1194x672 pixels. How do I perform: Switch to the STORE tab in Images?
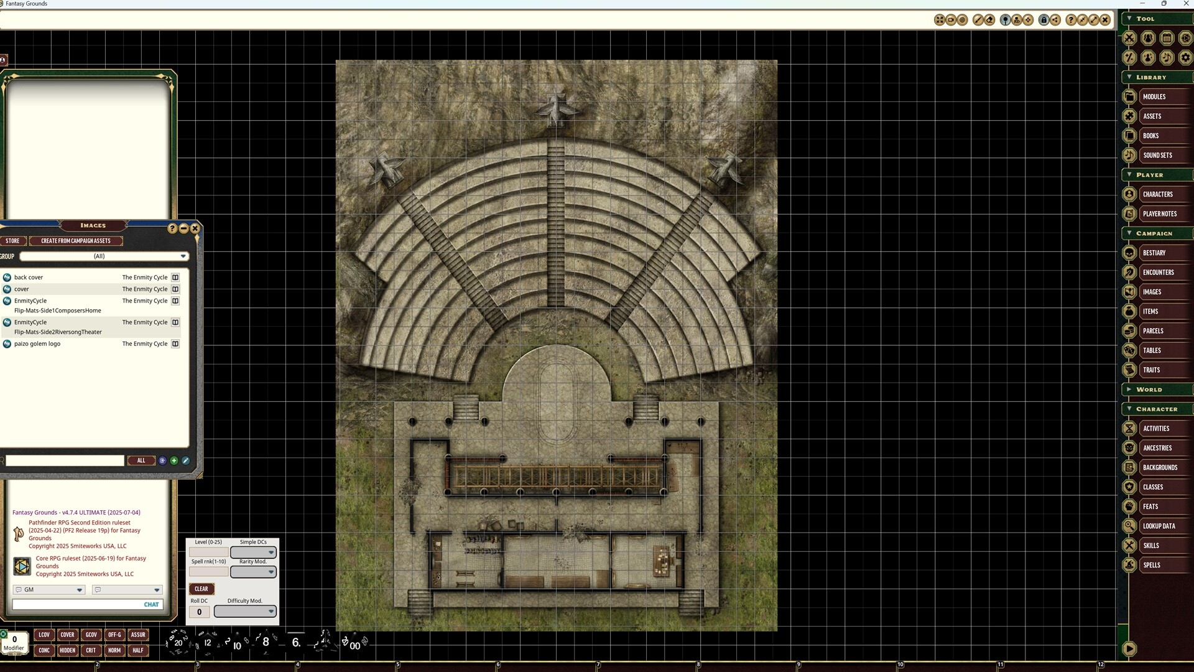click(13, 241)
